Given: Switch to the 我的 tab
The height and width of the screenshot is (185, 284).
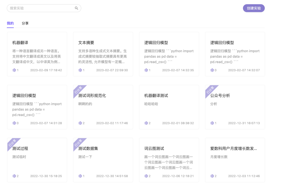Looking at the screenshot, I should pos(10,23).
